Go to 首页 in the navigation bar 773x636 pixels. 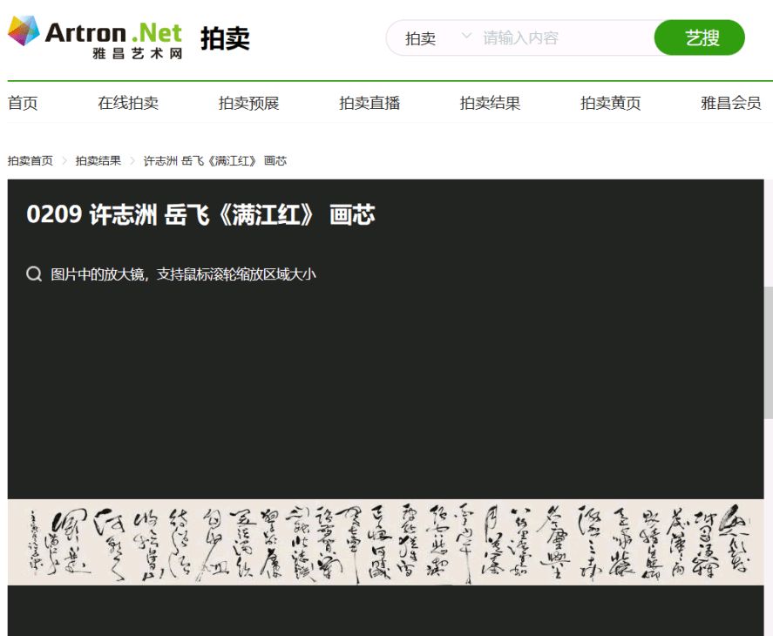tap(23, 103)
